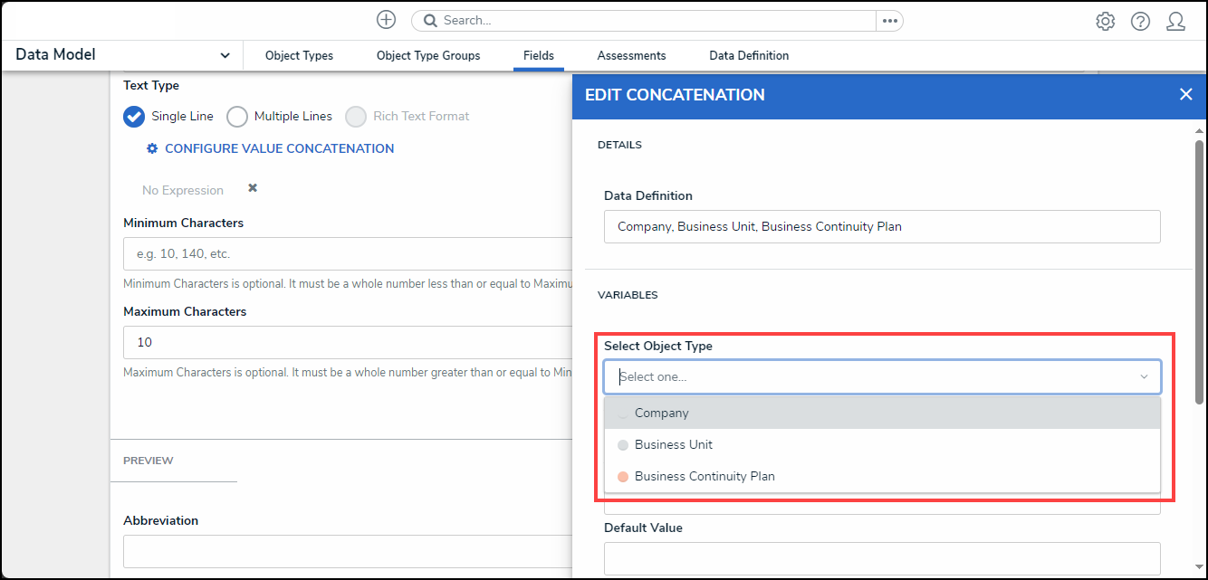Close the Edit Concatenation panel

1185,94
